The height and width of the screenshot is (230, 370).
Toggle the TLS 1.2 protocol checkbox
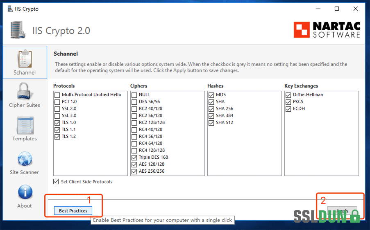click(57, 137)
